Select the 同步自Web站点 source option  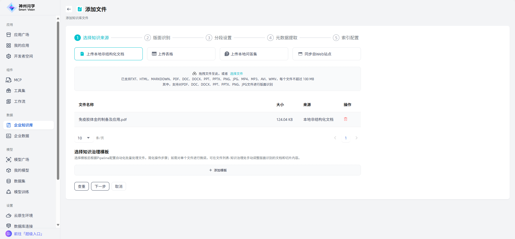[x=326, y=54]
